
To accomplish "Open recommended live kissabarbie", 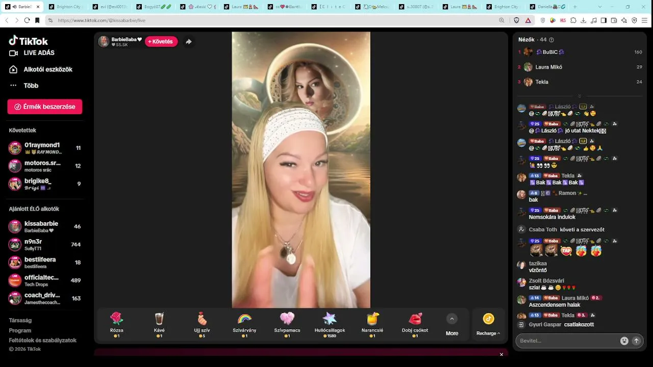I will pyautogui.click(x=45, y=226).
